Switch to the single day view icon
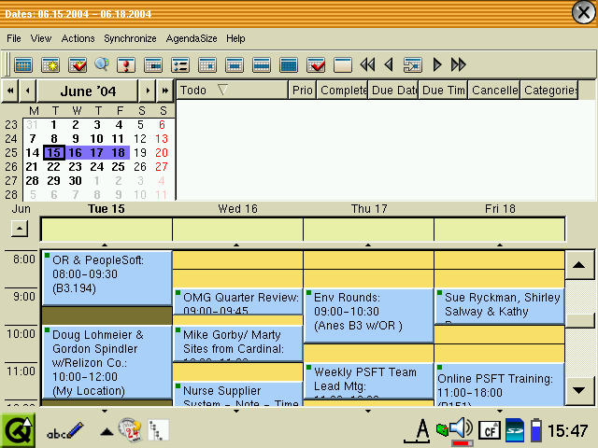Screen dimensions: 598x448 (x=207, y=64)
